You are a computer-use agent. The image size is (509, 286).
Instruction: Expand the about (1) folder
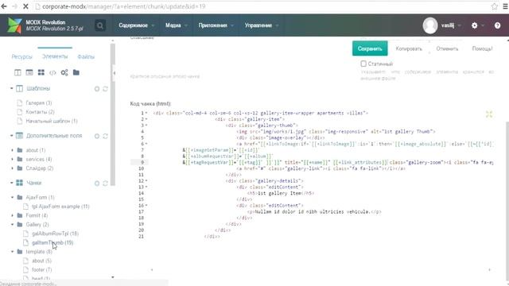(13, 150)
